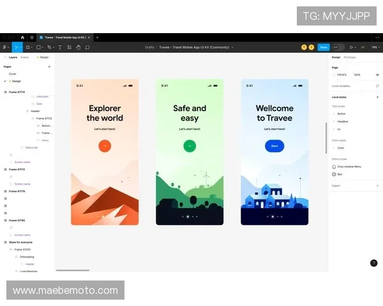
Task: Switch to the Prototype tab
Action: [x=350, y=57]
